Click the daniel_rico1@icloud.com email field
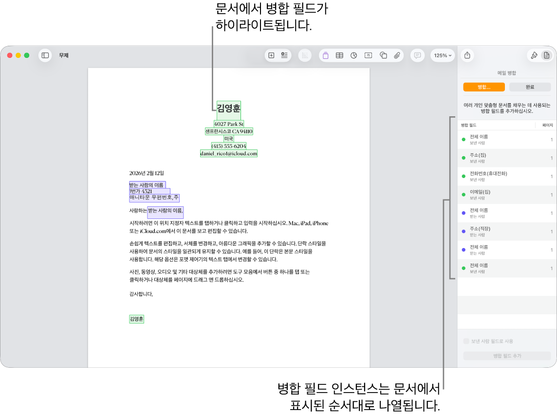Viewport: 557px width, 414px height. (229, 153)
